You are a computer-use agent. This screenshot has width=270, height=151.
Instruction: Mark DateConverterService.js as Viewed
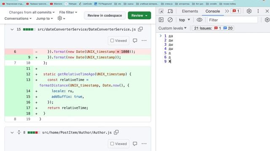(119, 41)
